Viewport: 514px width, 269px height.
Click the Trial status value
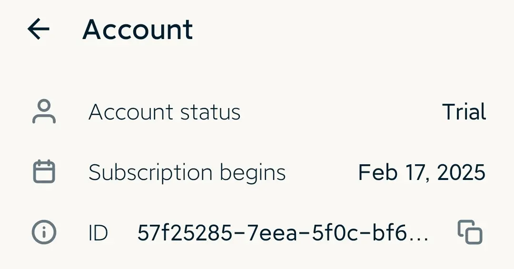pyautogui.click(x=464, y=112)
